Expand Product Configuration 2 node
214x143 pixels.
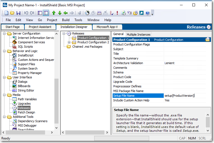coord(69,42)
